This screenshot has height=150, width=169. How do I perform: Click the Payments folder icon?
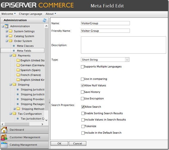(x=14, y=55)
